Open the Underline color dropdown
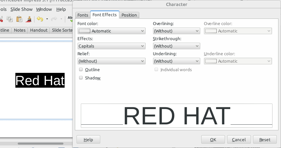 tap(238, 61)
